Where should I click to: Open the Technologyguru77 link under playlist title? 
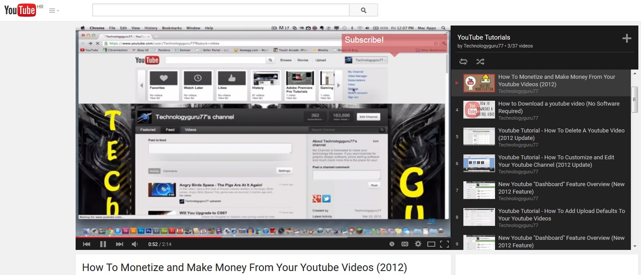(484, 46)
